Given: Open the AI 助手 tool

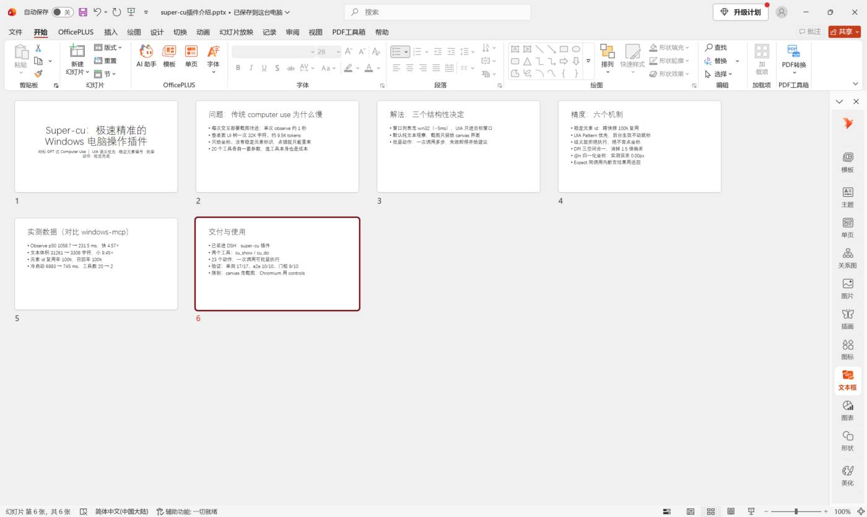Looking at the screenshot, I should click(x=146, y=56).
